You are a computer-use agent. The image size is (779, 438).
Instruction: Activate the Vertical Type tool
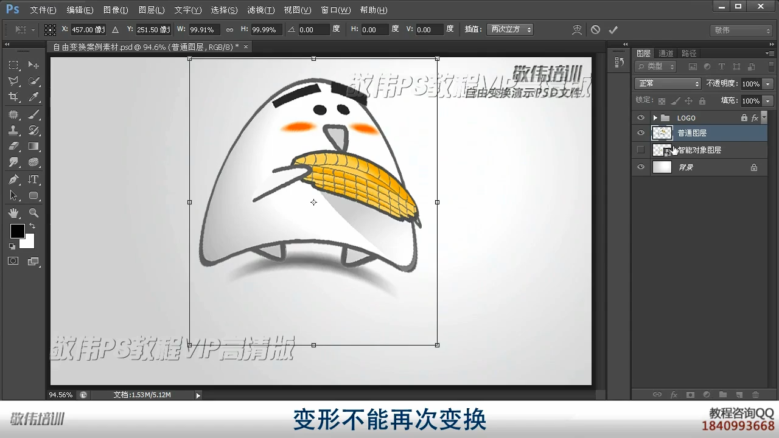[33, 179]
